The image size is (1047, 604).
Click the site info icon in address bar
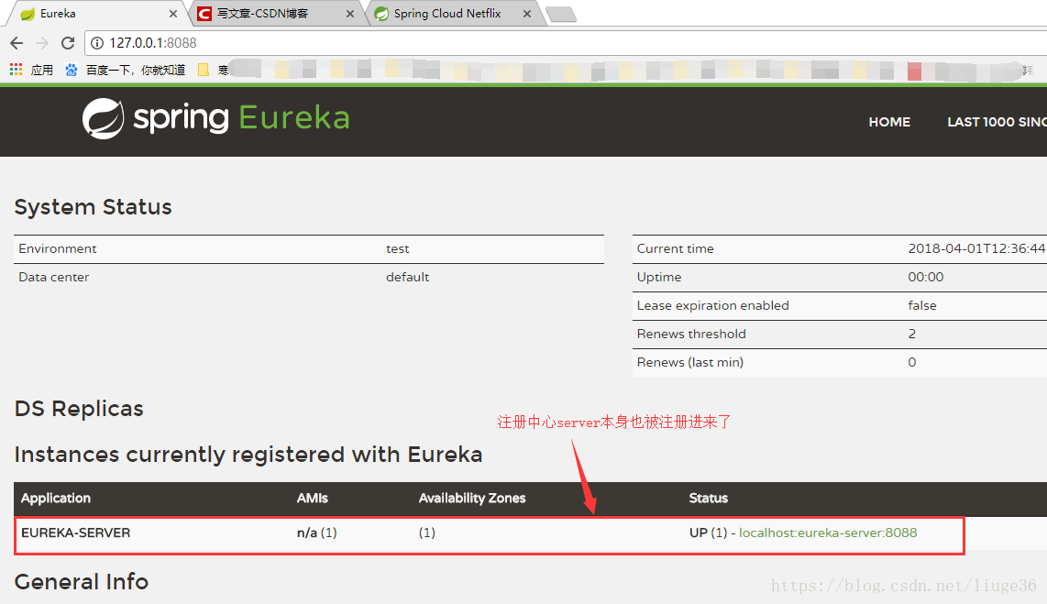tap(97, 43)
